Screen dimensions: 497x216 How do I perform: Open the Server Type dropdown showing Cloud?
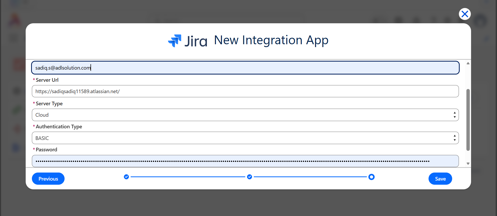[245, 115]
